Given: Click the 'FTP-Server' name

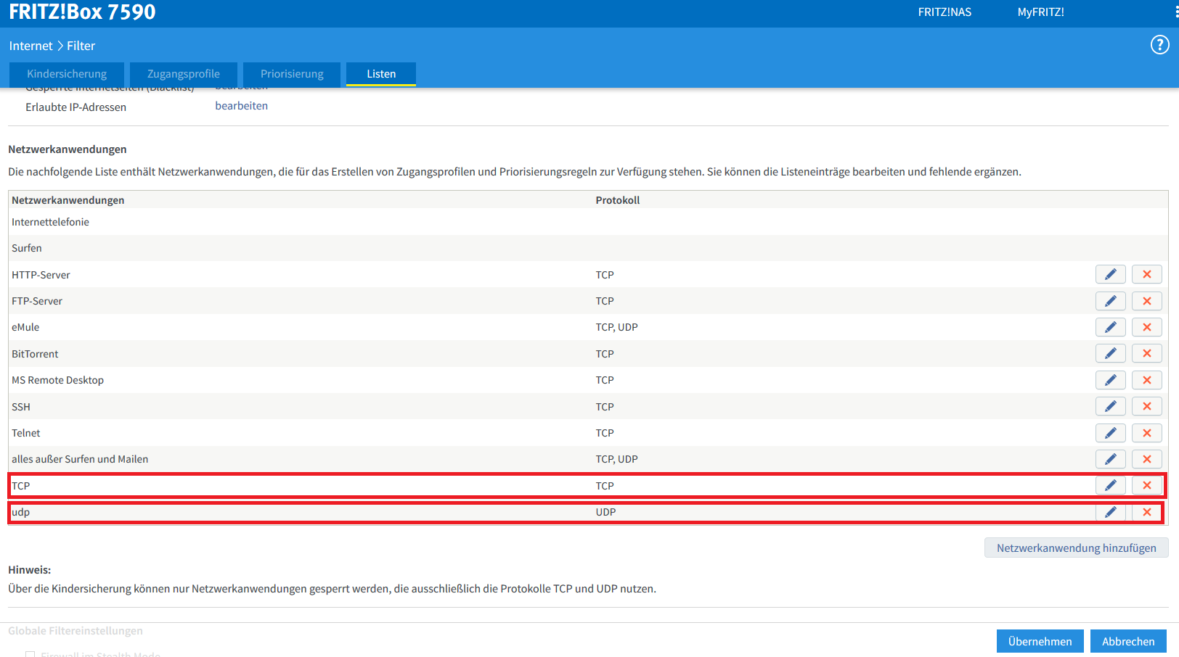Looking at the screenshot, I should tap(37, 301).
